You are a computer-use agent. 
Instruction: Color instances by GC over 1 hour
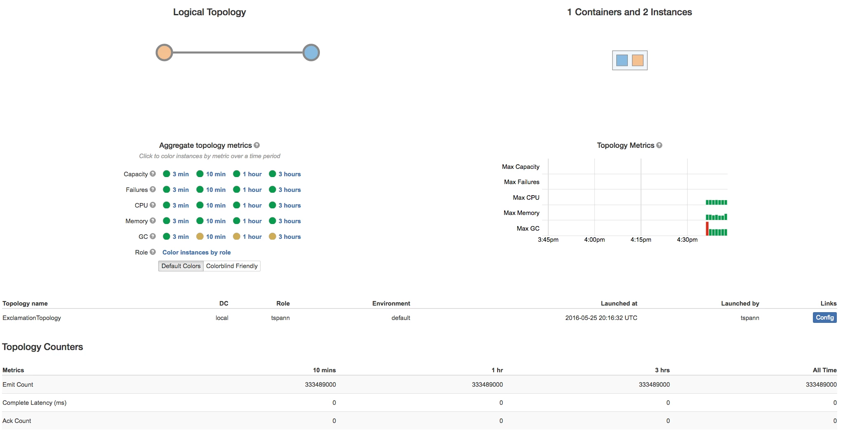click(x=247, y=237)
